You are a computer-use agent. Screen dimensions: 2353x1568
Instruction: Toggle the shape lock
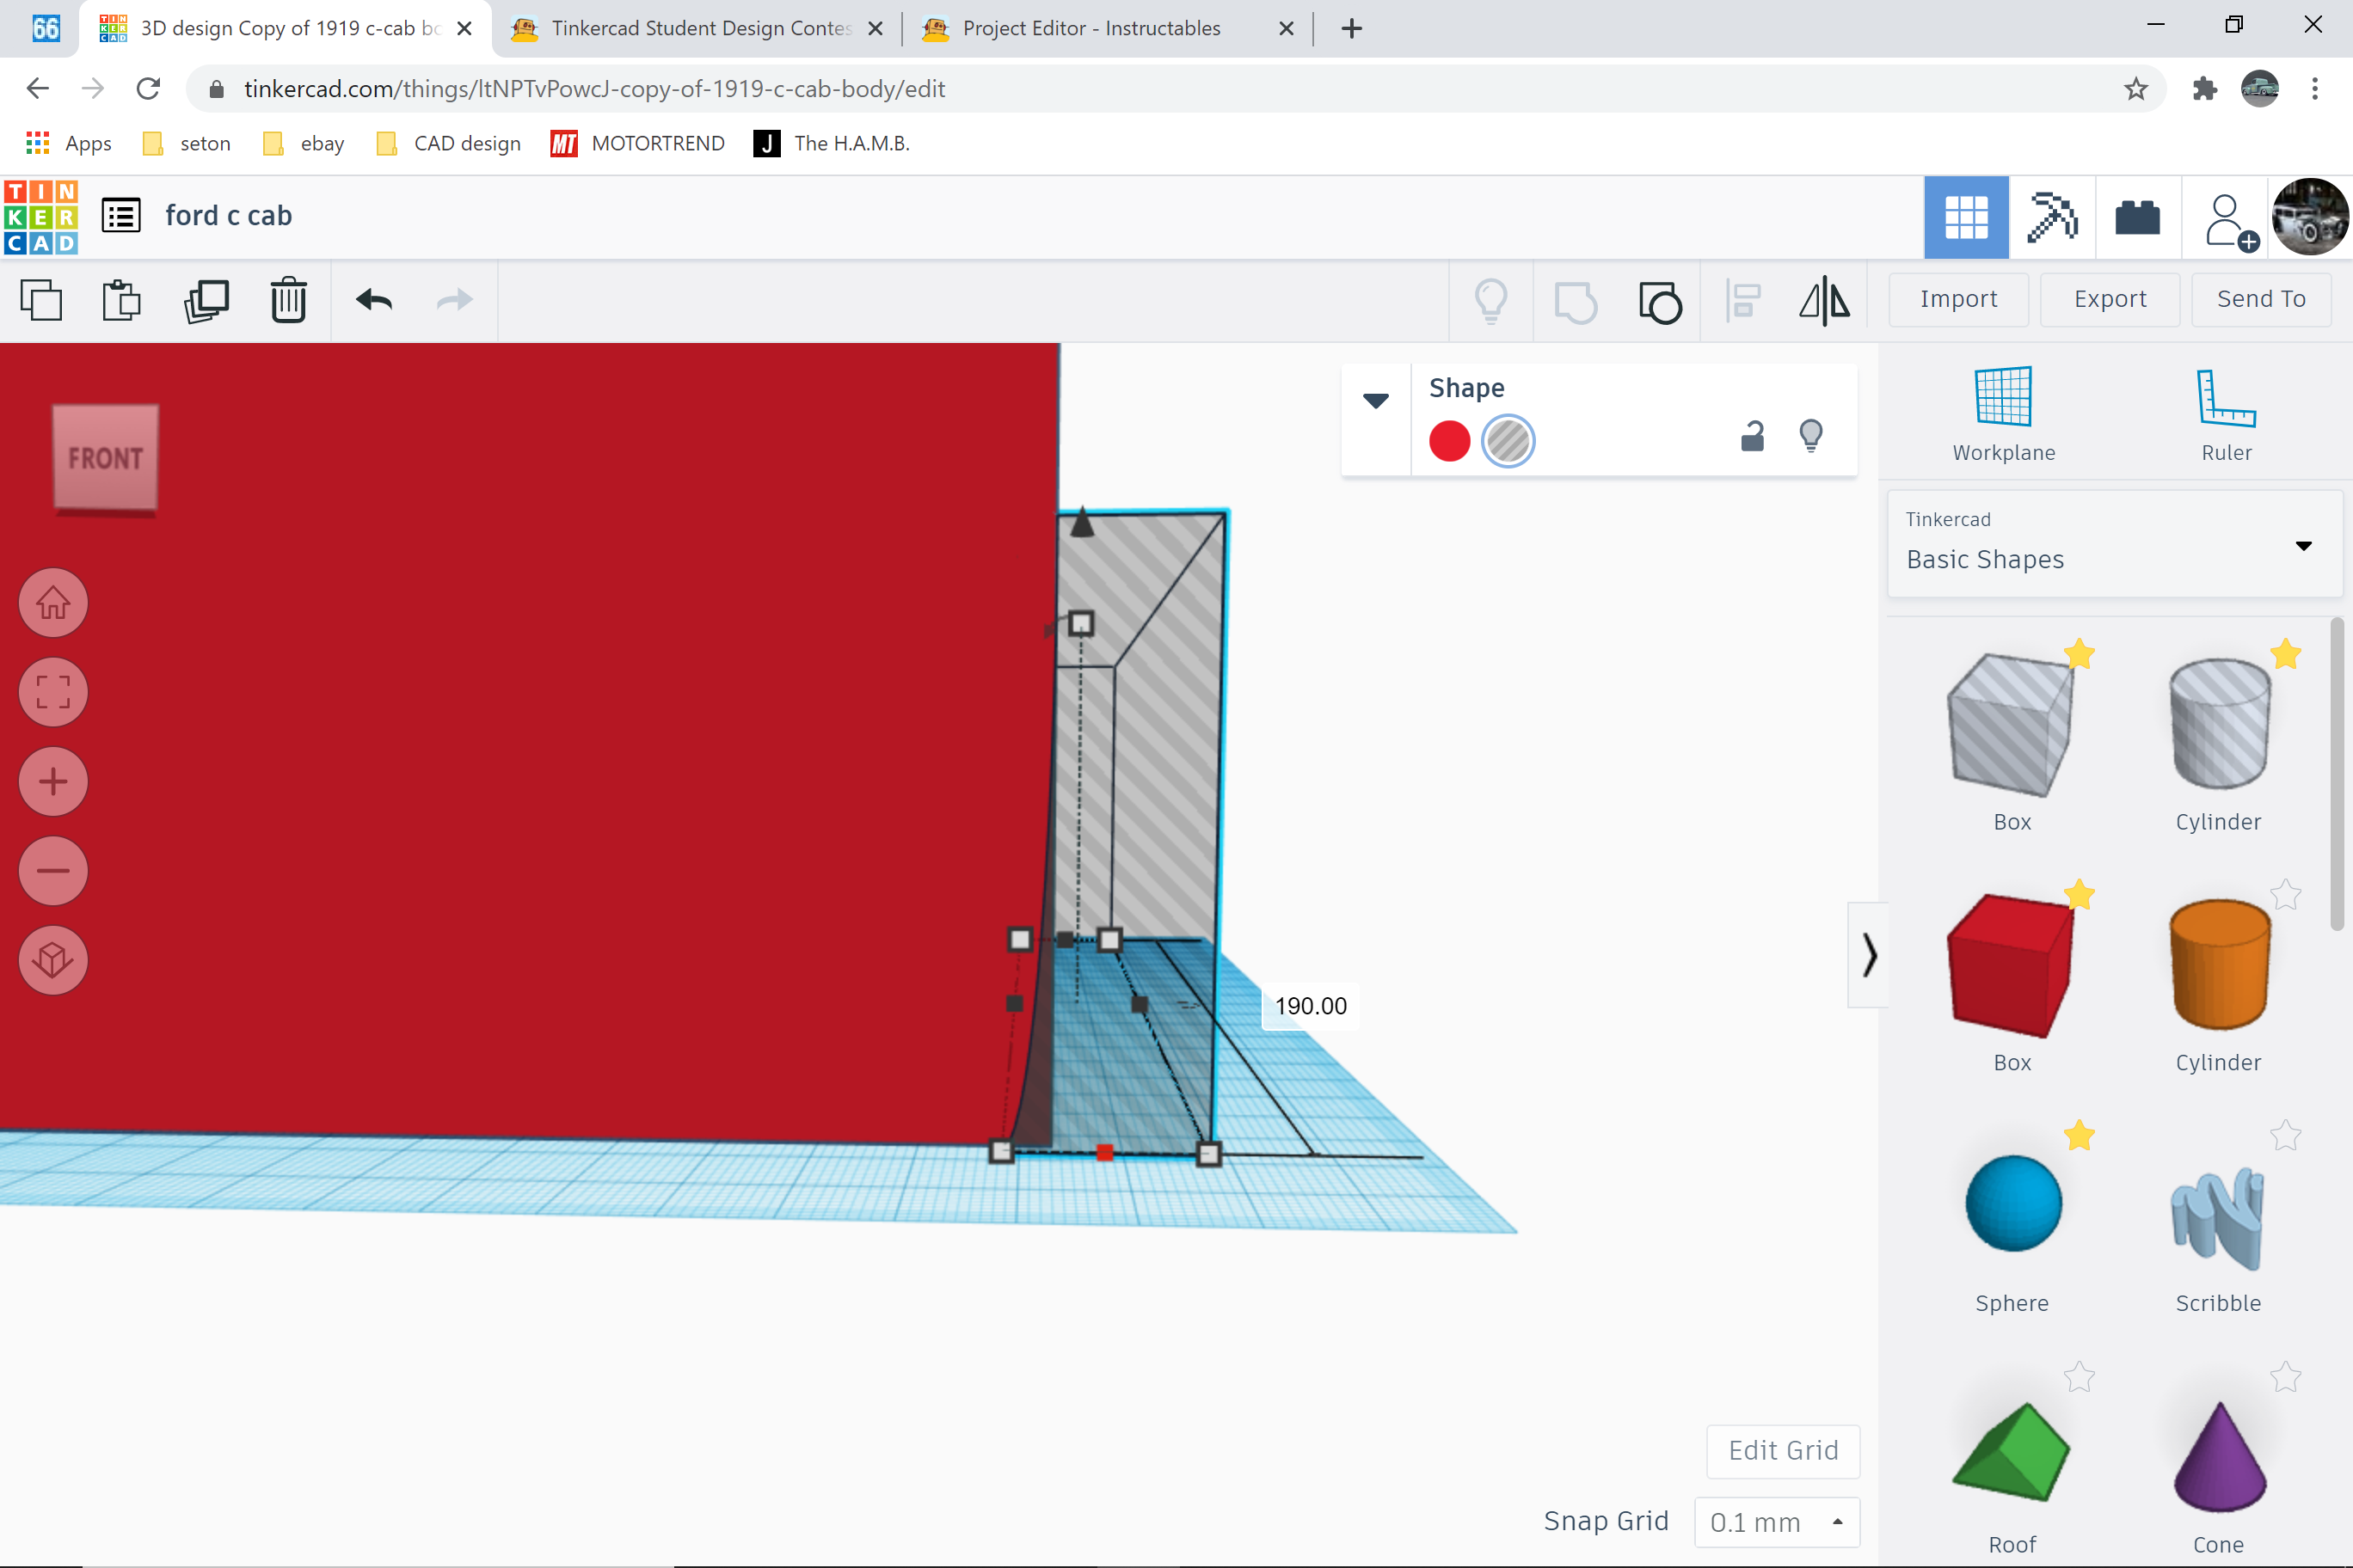(x=1752, y=437)
